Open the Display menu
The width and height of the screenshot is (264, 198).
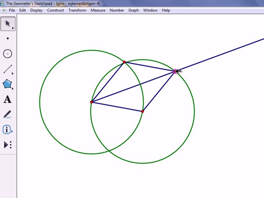click(36, 10)
